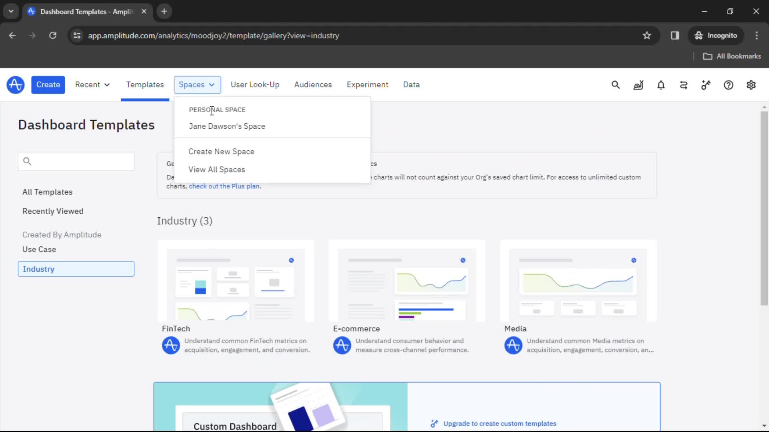Open the notifications bell
769x432 pixels.
661,85
